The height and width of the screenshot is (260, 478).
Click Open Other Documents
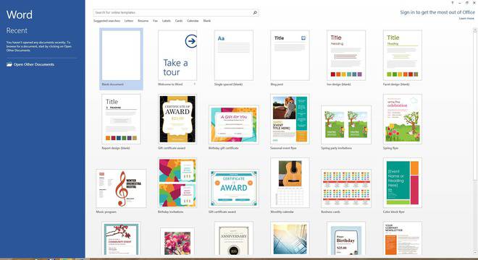pyautogui.click(x=34, y=64)
